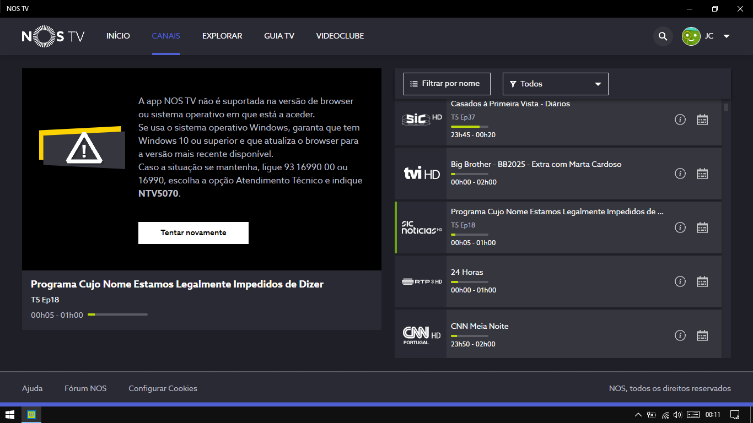Click the Filtrar por nome button
The height and width of the screenshot is (423, 753).
[x=447, y=84]
